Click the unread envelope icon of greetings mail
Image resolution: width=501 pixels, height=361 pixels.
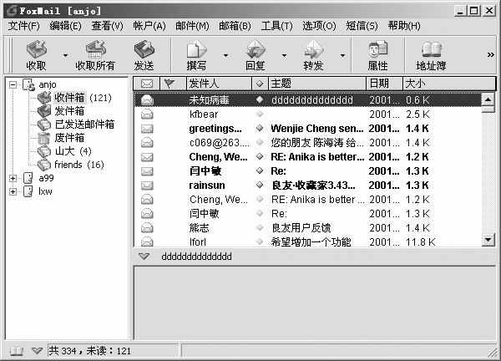(x=147, y=129)
